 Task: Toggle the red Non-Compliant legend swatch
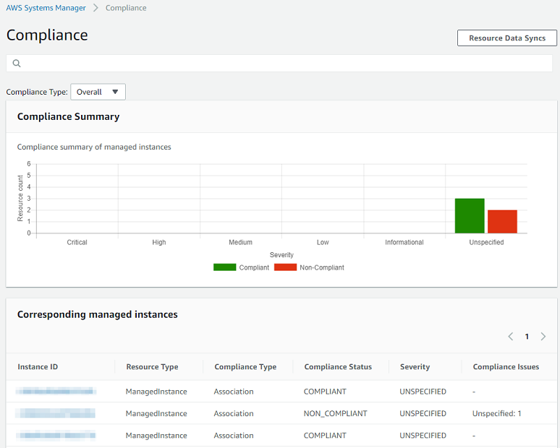coord(286,267)
